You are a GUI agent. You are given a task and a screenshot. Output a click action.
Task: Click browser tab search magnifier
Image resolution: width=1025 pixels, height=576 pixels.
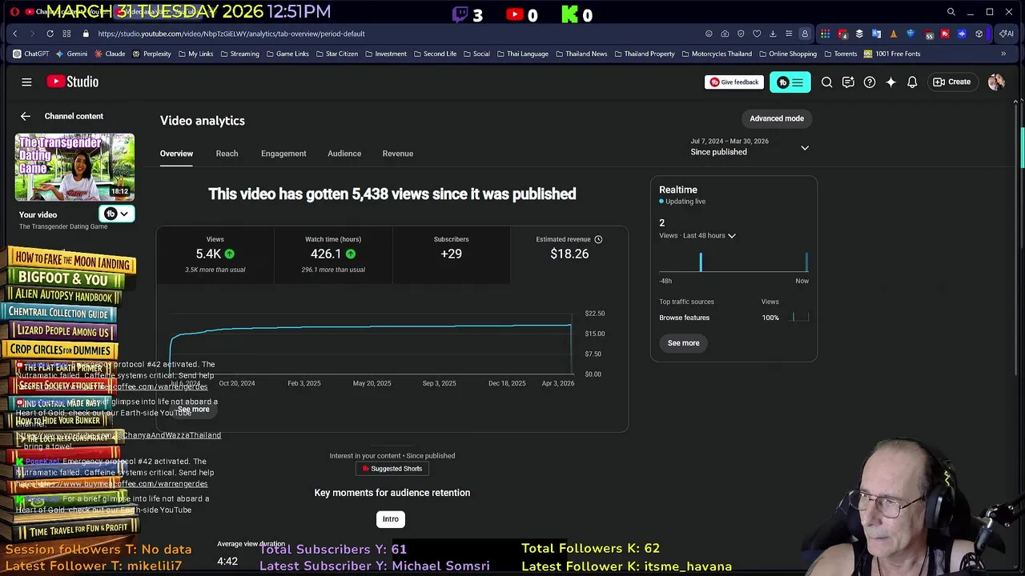click(x=951, y=12)
